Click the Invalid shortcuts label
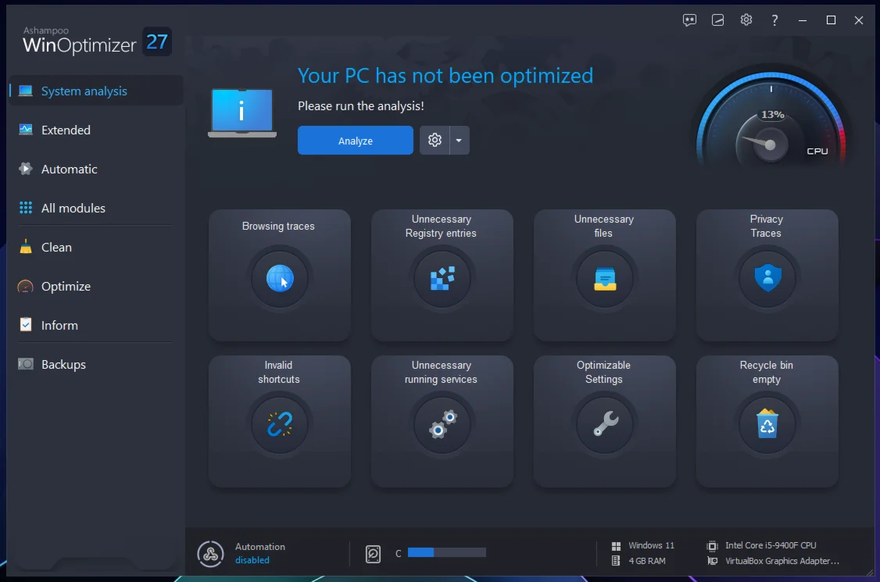 pos(278,372)
